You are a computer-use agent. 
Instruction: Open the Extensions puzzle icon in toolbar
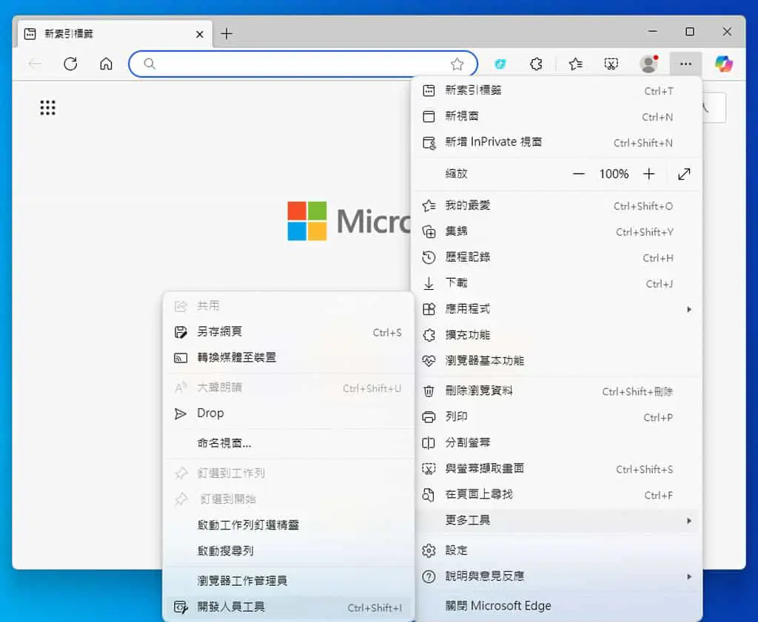(x=536, y=64)
